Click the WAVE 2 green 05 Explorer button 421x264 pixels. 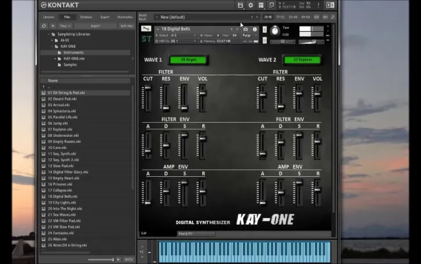[302, 60]
